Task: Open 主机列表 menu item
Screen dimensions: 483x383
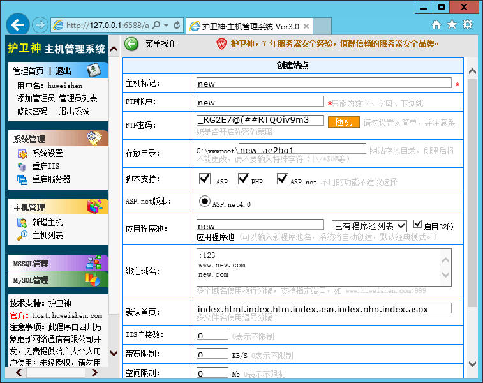Action: 47,236
